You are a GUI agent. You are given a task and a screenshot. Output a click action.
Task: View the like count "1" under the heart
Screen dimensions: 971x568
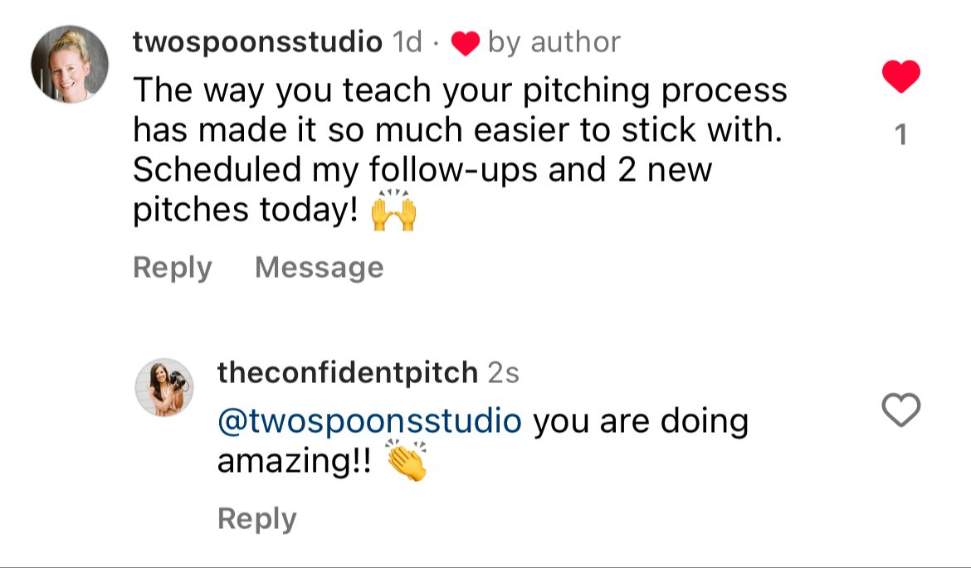[x=901, y=136]
